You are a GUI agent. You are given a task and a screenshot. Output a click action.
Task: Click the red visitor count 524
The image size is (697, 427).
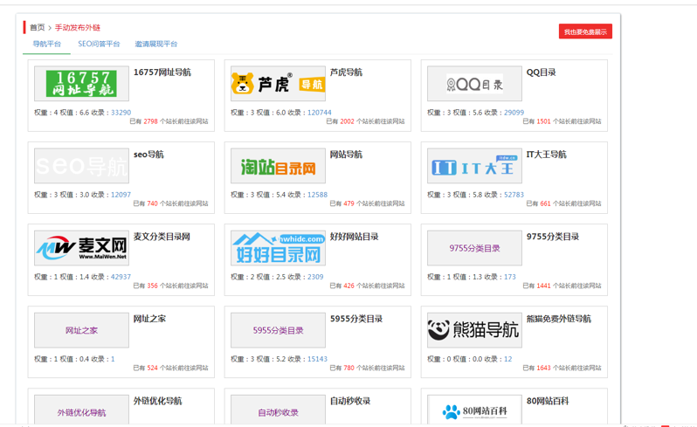coord(153,368)
